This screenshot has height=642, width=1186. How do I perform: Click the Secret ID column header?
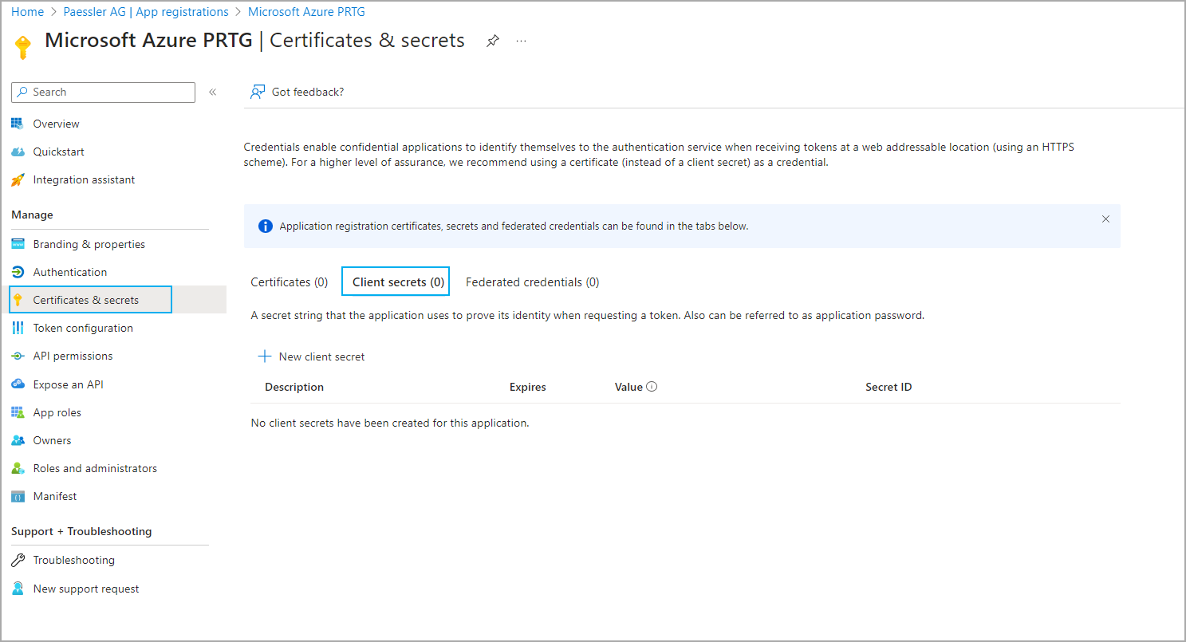[x=889, y=387]
